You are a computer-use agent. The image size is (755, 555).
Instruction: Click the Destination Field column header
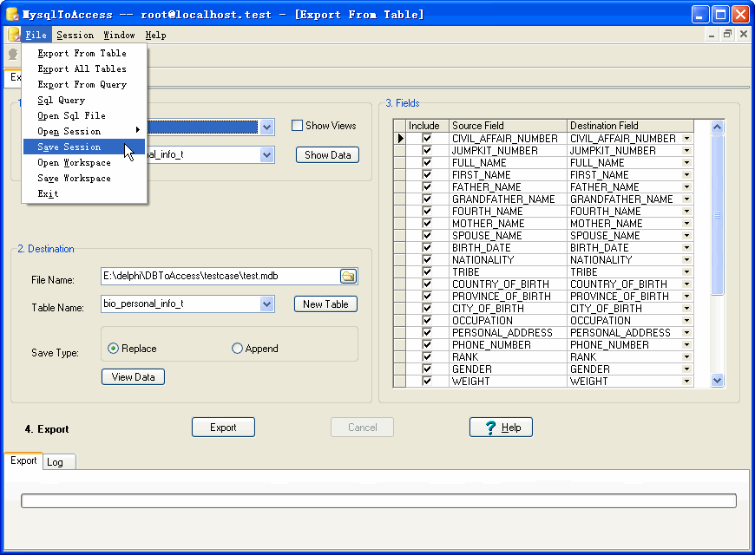coord(630,126)
